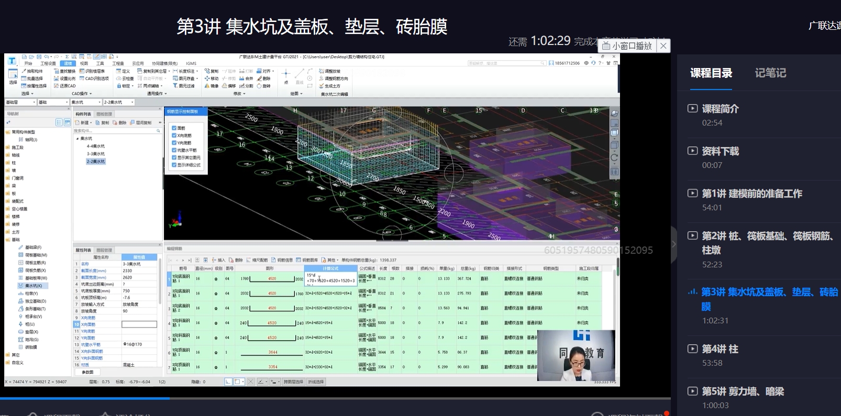Expand the 选择 group dropdown
Viewport: 841px width, 416px height.
pos(27,94)
